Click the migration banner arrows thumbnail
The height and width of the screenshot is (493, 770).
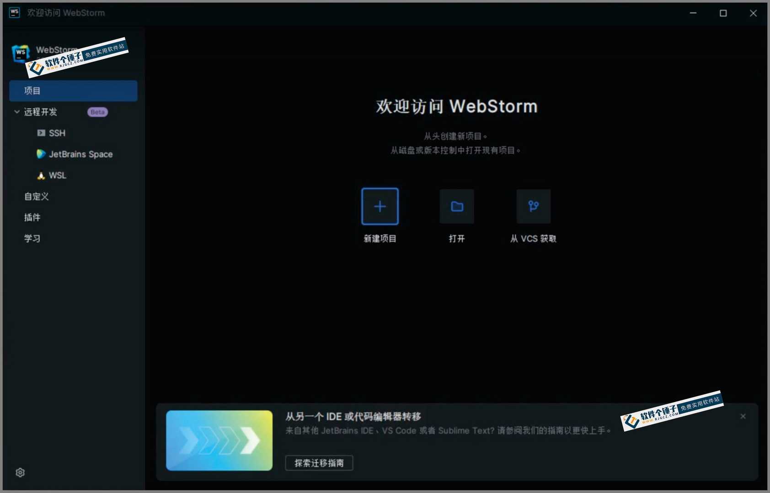[x=219, y=441]
